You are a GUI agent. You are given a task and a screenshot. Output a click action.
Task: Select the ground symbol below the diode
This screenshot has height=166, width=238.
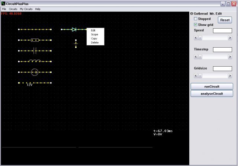click(x=76, y=44)
